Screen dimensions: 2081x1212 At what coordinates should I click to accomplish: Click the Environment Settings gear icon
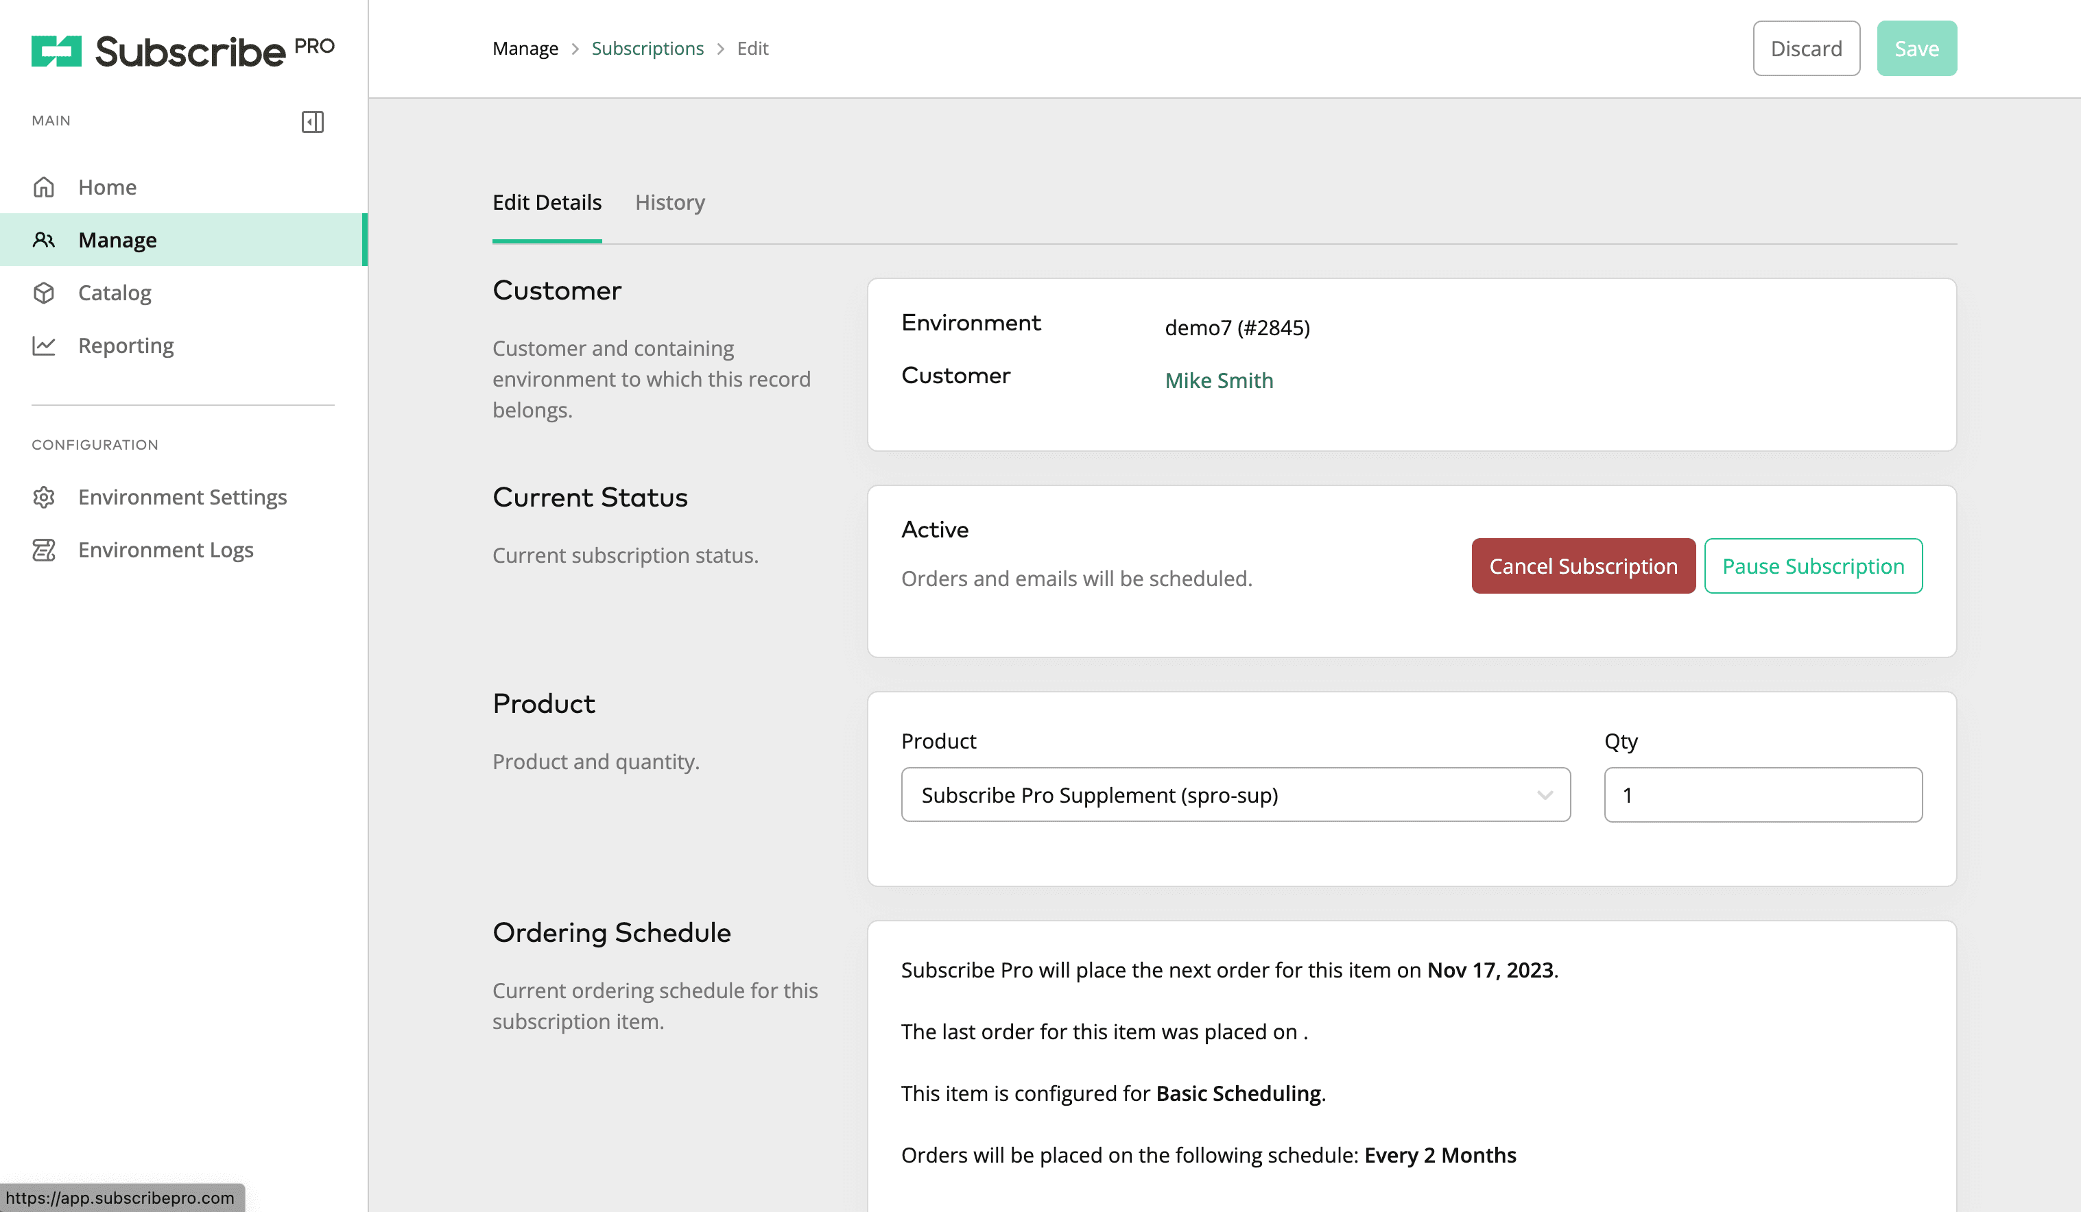(x=44, y=497)
